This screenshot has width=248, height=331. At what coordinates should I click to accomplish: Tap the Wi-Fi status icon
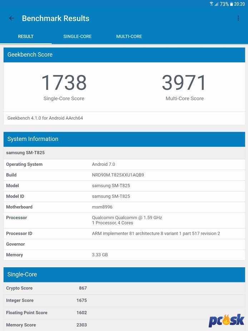click(x=211, y=4)
